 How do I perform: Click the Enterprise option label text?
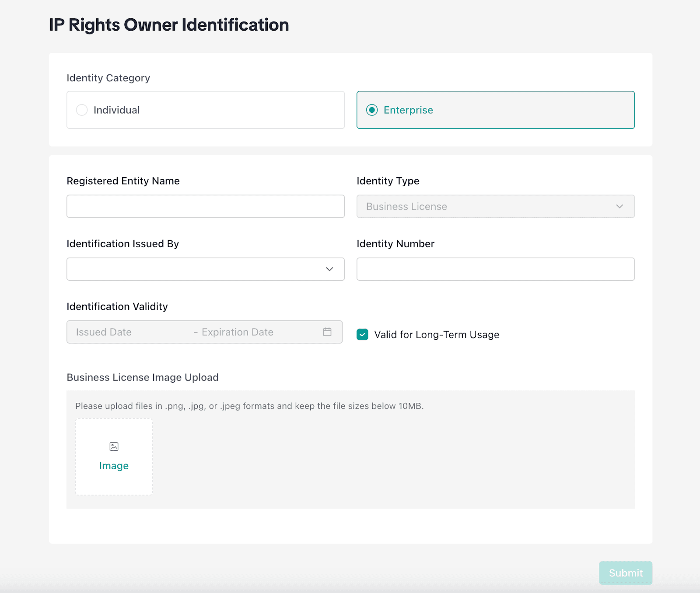click(x=408, y=110)
